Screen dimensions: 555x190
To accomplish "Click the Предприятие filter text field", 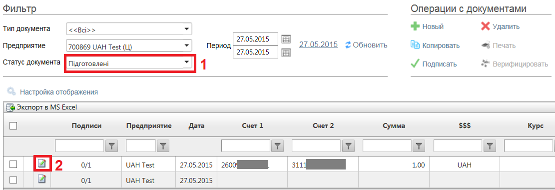I will tap(141, 145).
